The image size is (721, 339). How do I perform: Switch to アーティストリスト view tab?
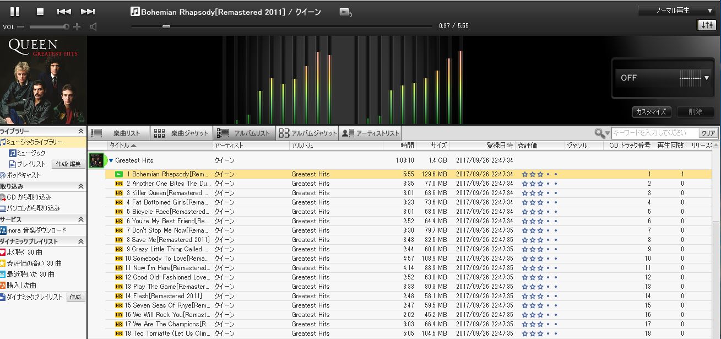click(x=370, y=133)
